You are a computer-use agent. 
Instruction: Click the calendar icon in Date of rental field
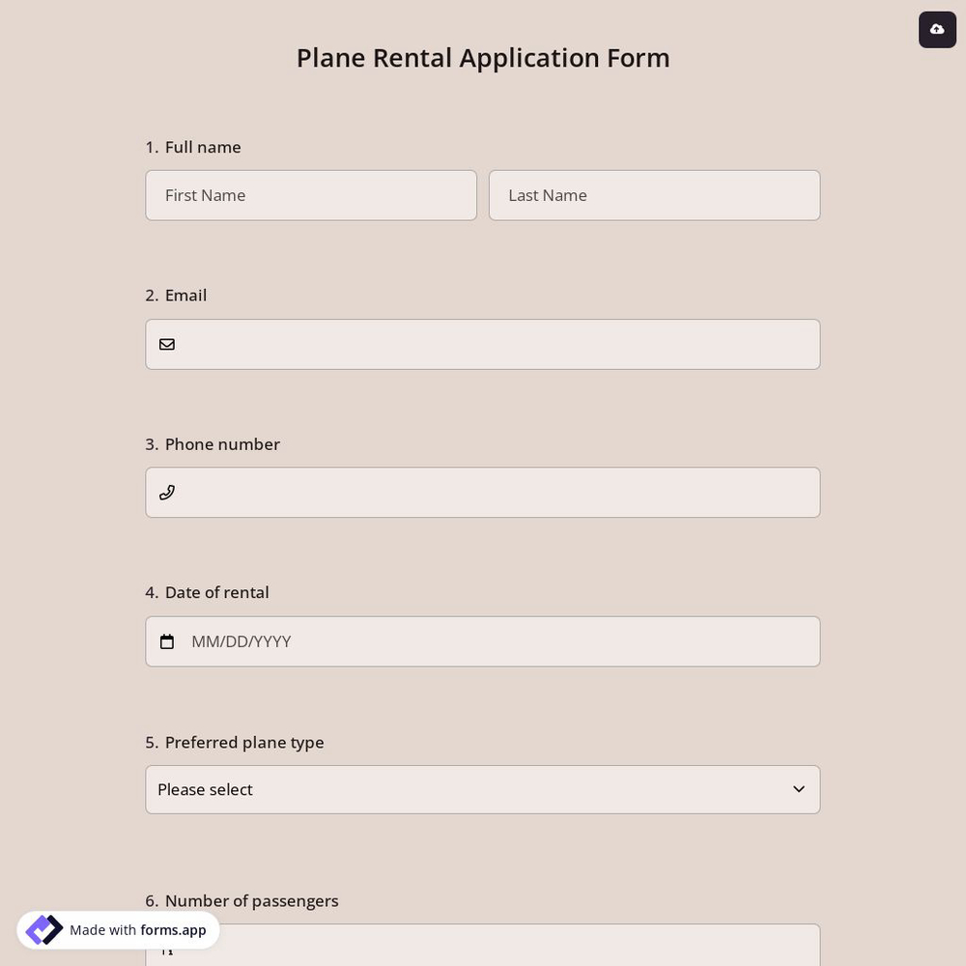pyautogui.click(x=167, y=640)
